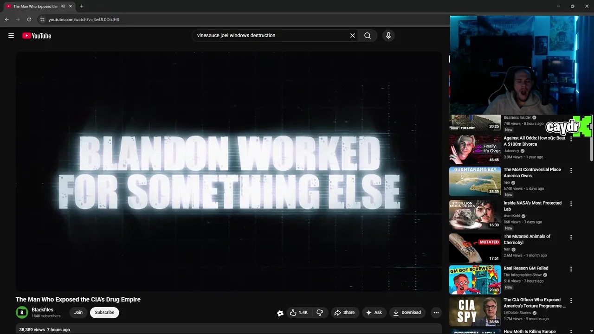Open options for CIA Officer video

[x=571, y=301]
